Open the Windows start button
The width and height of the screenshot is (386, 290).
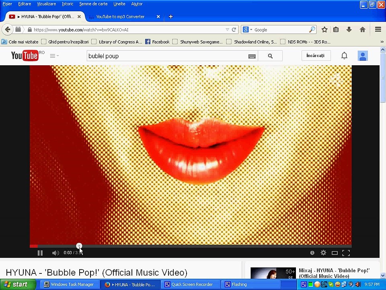click(x=17, y=284)
